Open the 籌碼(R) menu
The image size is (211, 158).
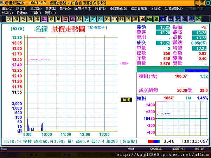(50, 9)
